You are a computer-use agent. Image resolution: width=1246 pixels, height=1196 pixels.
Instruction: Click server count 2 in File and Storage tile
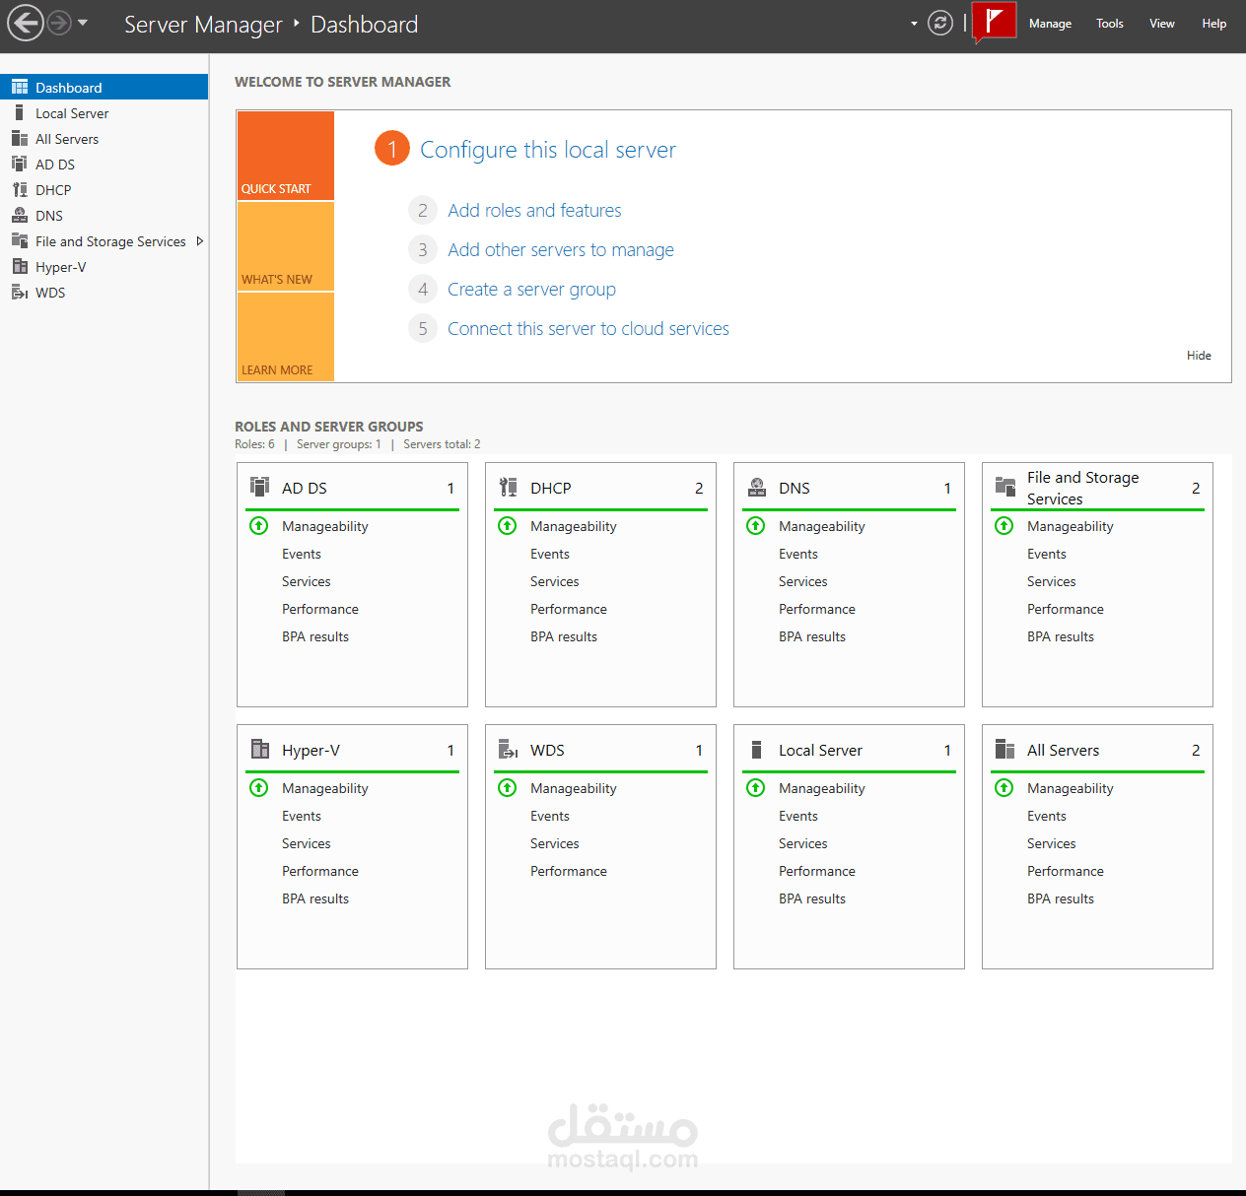pyautogui.click(x=1196, y=489)
